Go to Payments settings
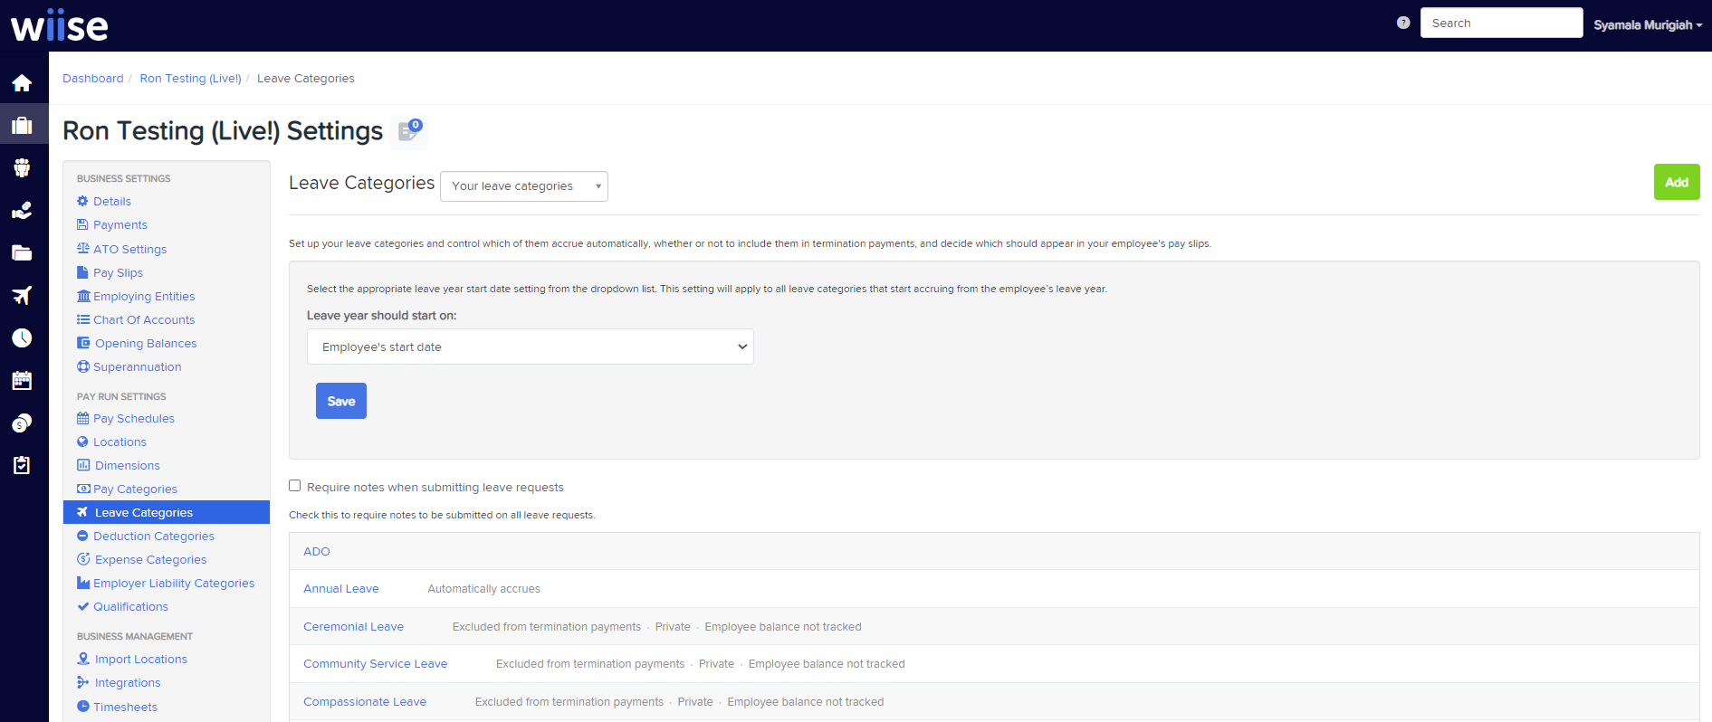1712x722 pixels. point(120,224)
